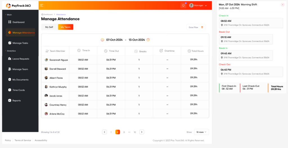This screenshot has width=288, height=148.
Task: Close the shift details panel
Action: coord(282,5)
